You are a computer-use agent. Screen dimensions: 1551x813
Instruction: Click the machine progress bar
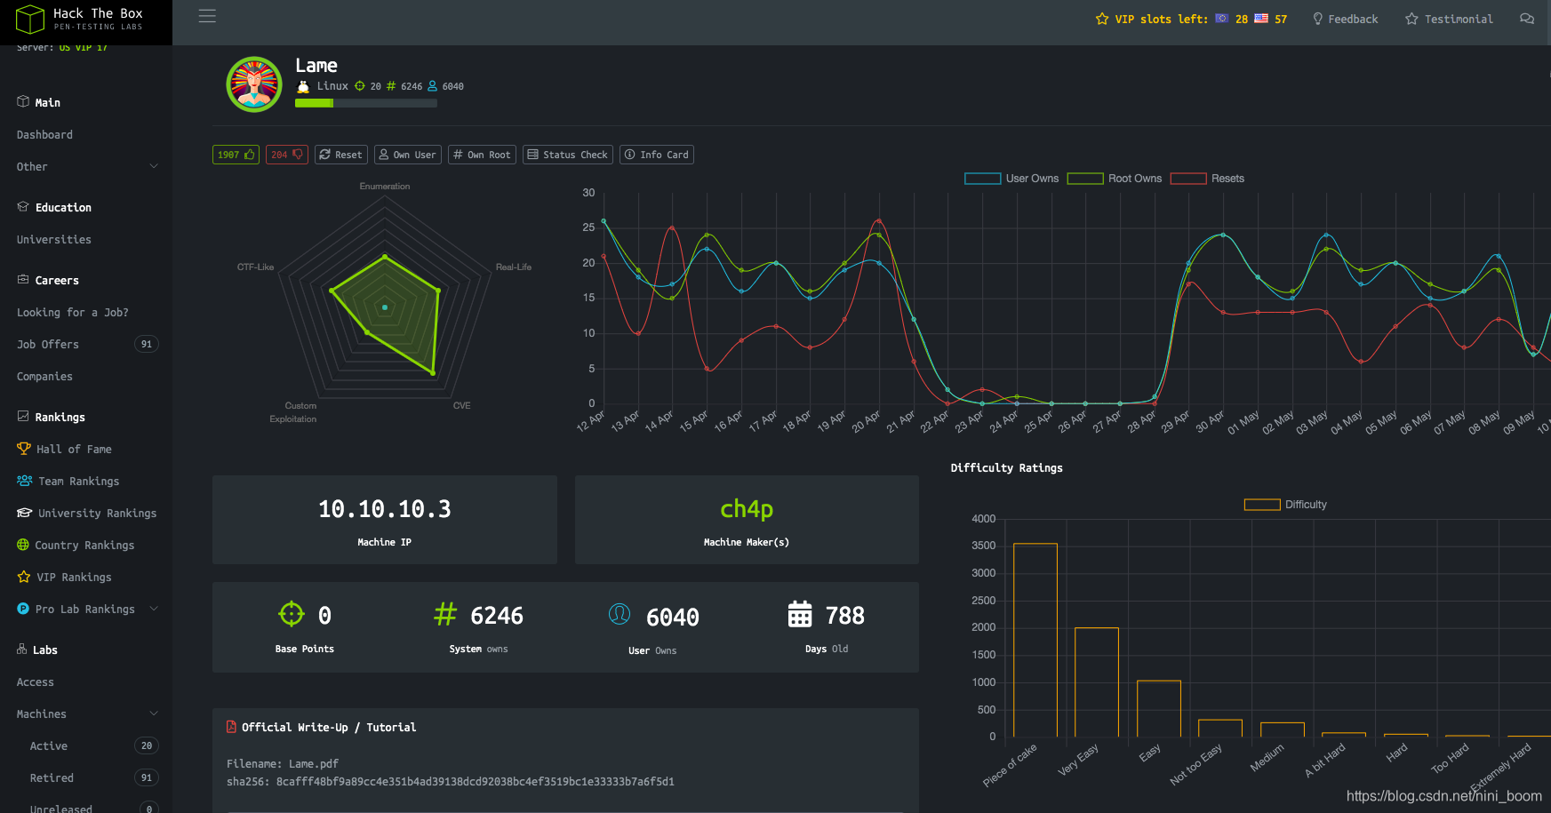coord(366,103)
